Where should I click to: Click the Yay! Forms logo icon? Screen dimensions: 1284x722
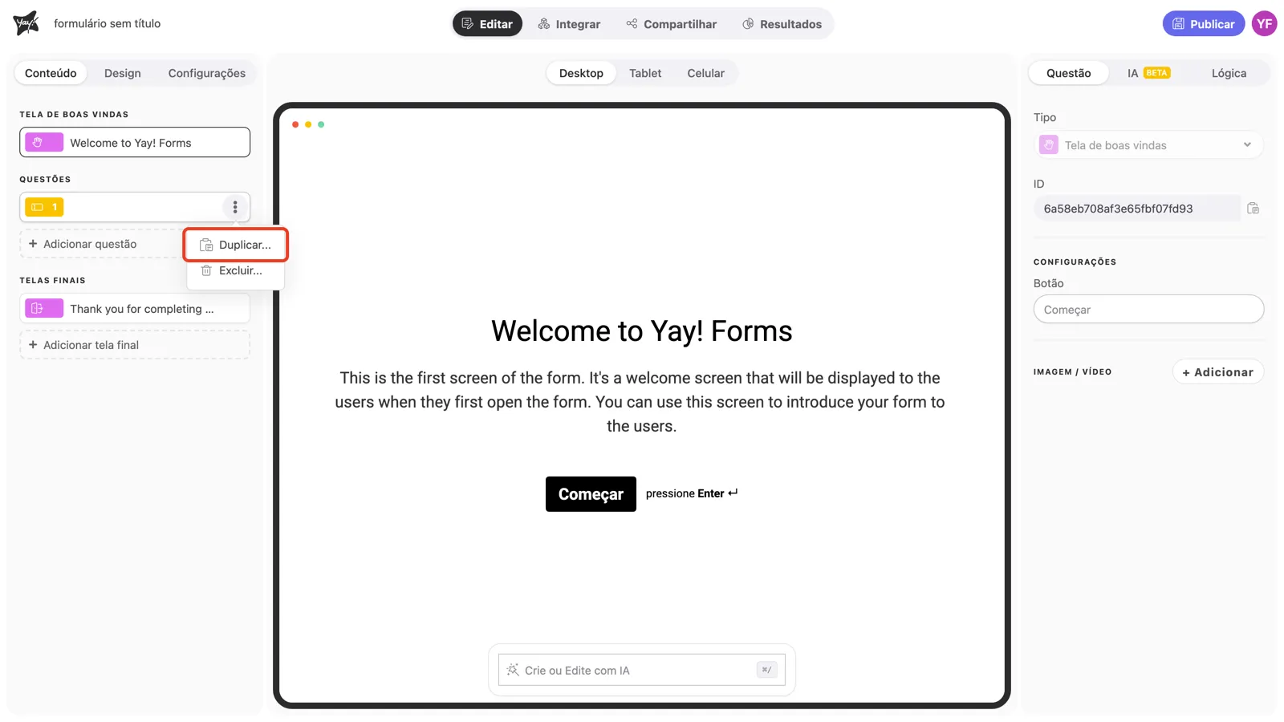tap(26, 23)
